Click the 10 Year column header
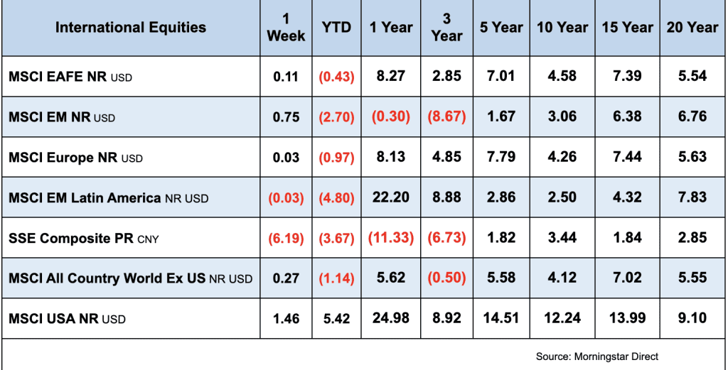Viewport: 728px width, 370px height. click(562, 28)
